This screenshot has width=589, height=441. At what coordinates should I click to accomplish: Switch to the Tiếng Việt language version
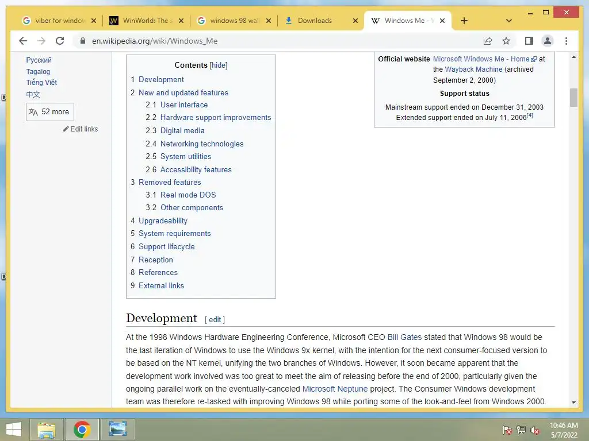41,83
